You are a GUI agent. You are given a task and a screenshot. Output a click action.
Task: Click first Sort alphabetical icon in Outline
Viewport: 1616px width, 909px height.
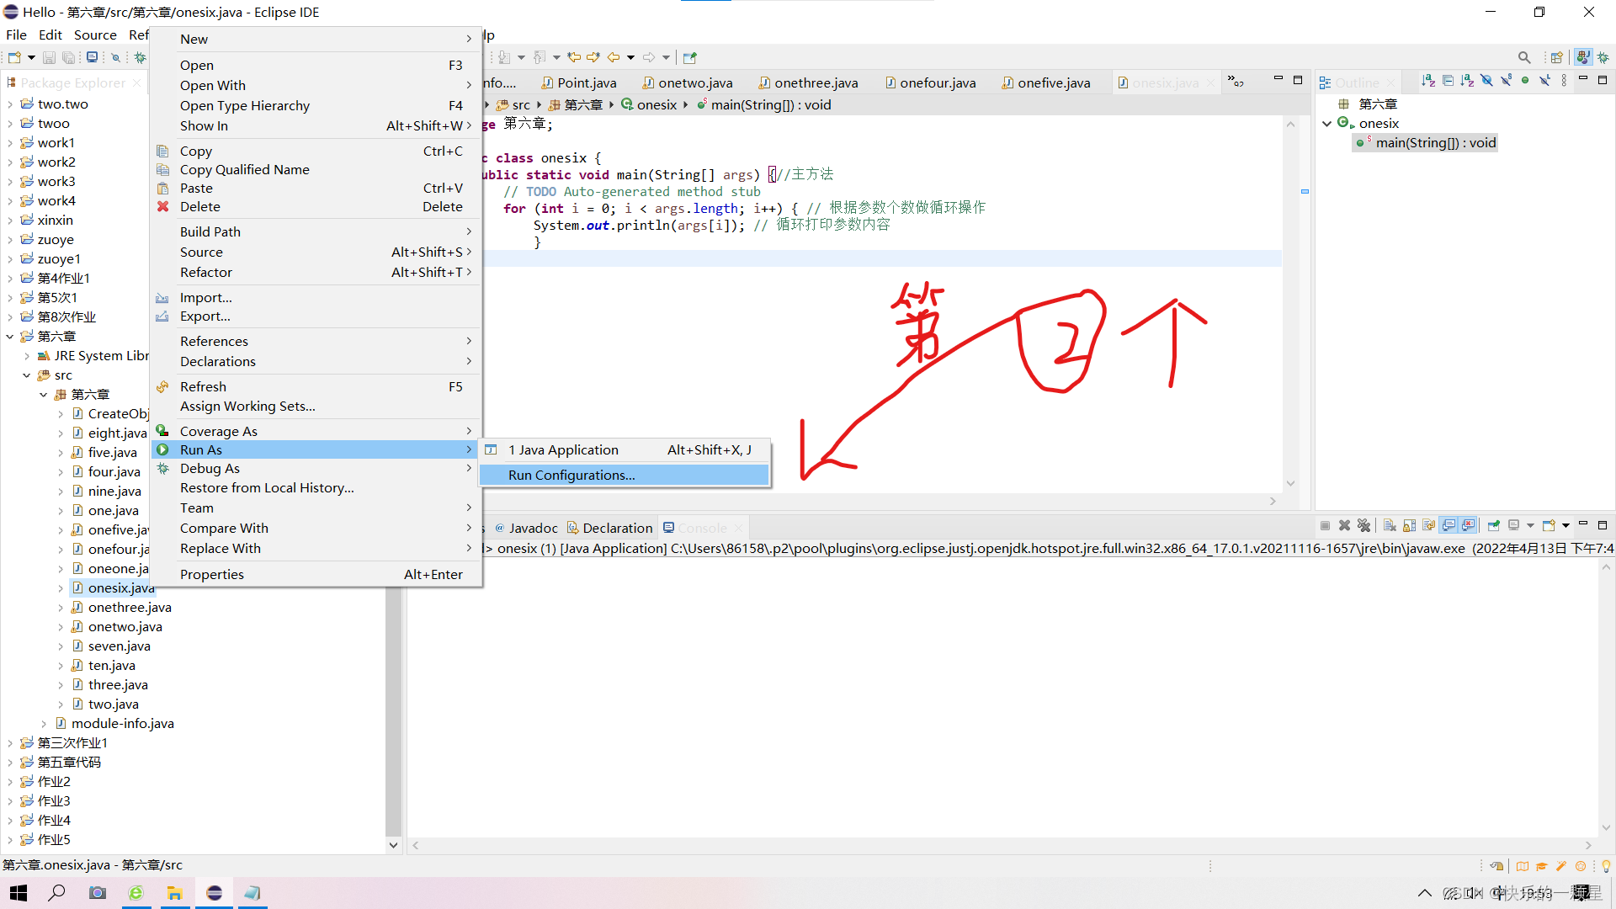tap(1428, 81)
